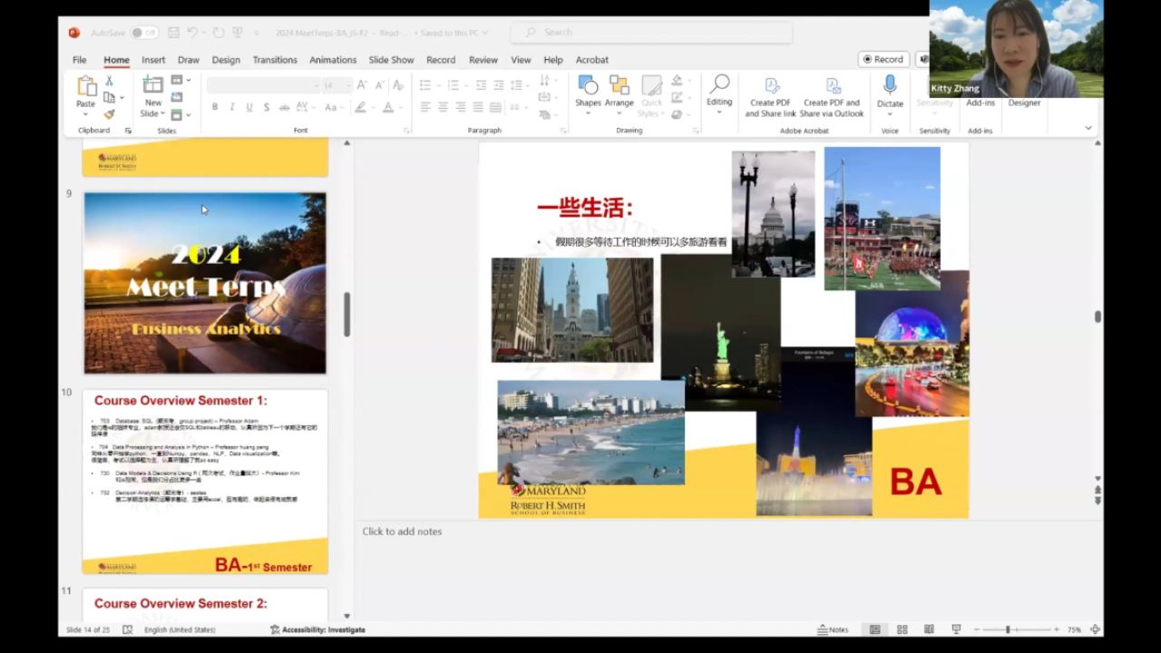Click Increase Font Size icon
The image size is (1161, 653).
pyautogui.click(x=362, y=84)
